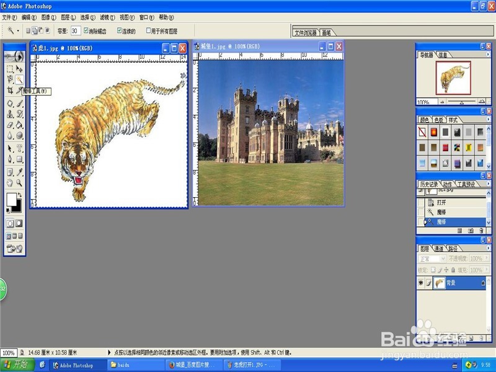Switch to the 动作 Actions tab
Viewport: 496px width, 372px height.
pyautogui.click(x=447, y=184)
